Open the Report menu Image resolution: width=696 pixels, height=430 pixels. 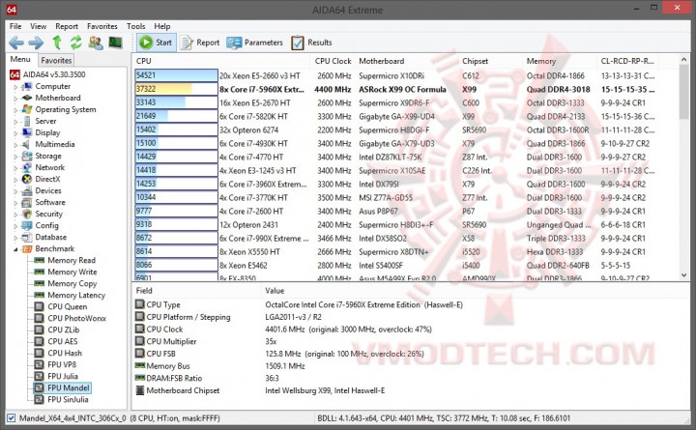point(67,26)
